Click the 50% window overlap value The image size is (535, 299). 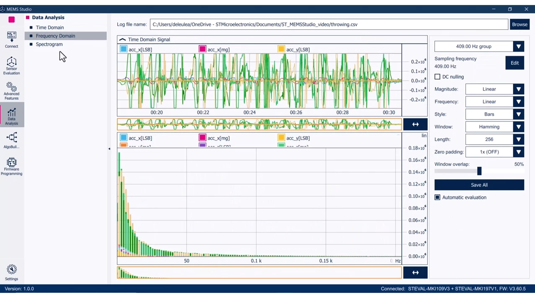519,164
